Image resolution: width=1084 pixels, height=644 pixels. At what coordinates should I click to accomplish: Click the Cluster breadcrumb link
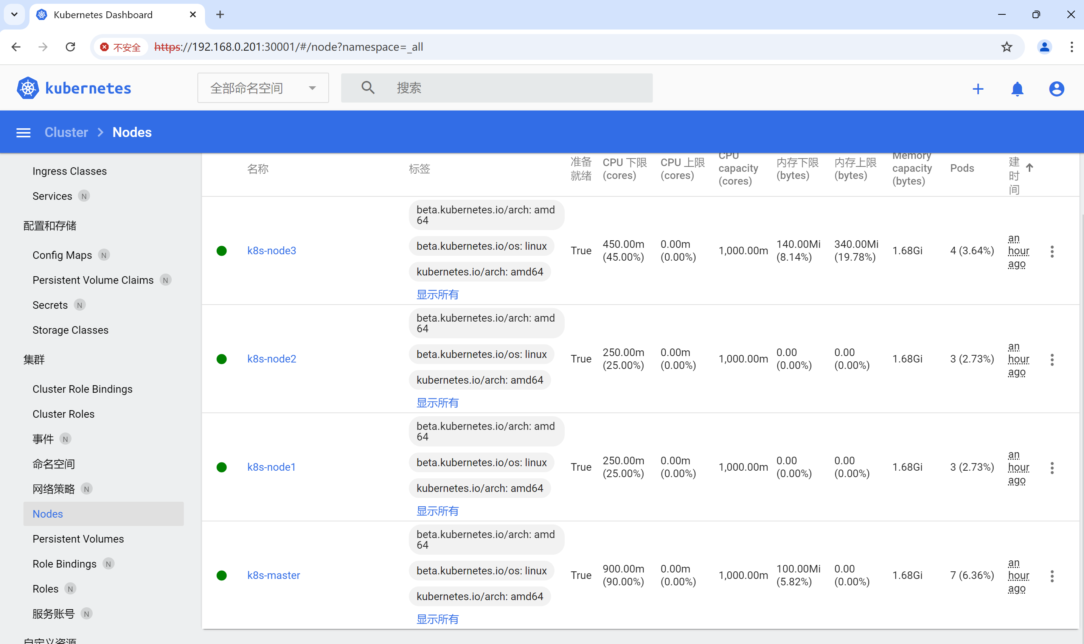[66, 132]
